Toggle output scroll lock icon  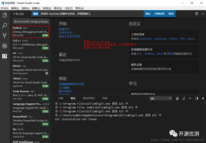pyautogui.click(x=183, y=98)
